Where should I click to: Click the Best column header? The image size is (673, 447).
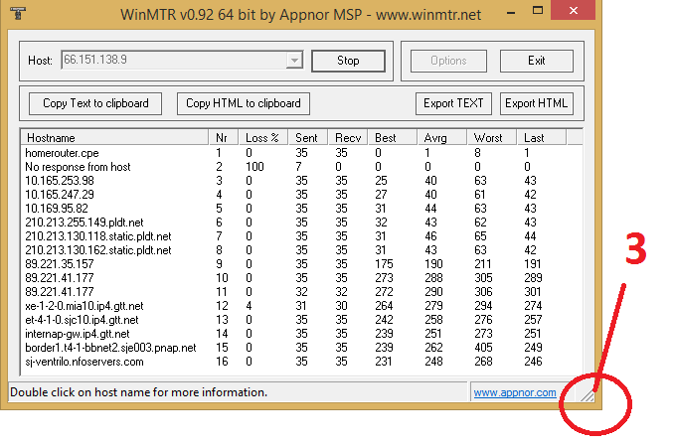click(393, 138)
